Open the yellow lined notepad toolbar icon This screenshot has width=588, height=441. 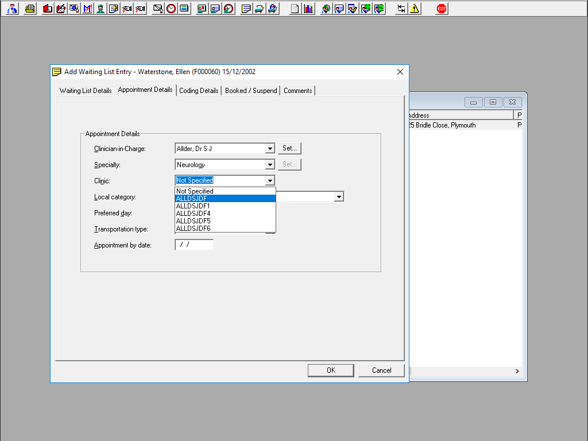click(246, 9)
